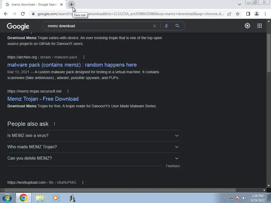Open the Action Center flag icon
This screenshot has height=203, width=271.
coord(238,198)
